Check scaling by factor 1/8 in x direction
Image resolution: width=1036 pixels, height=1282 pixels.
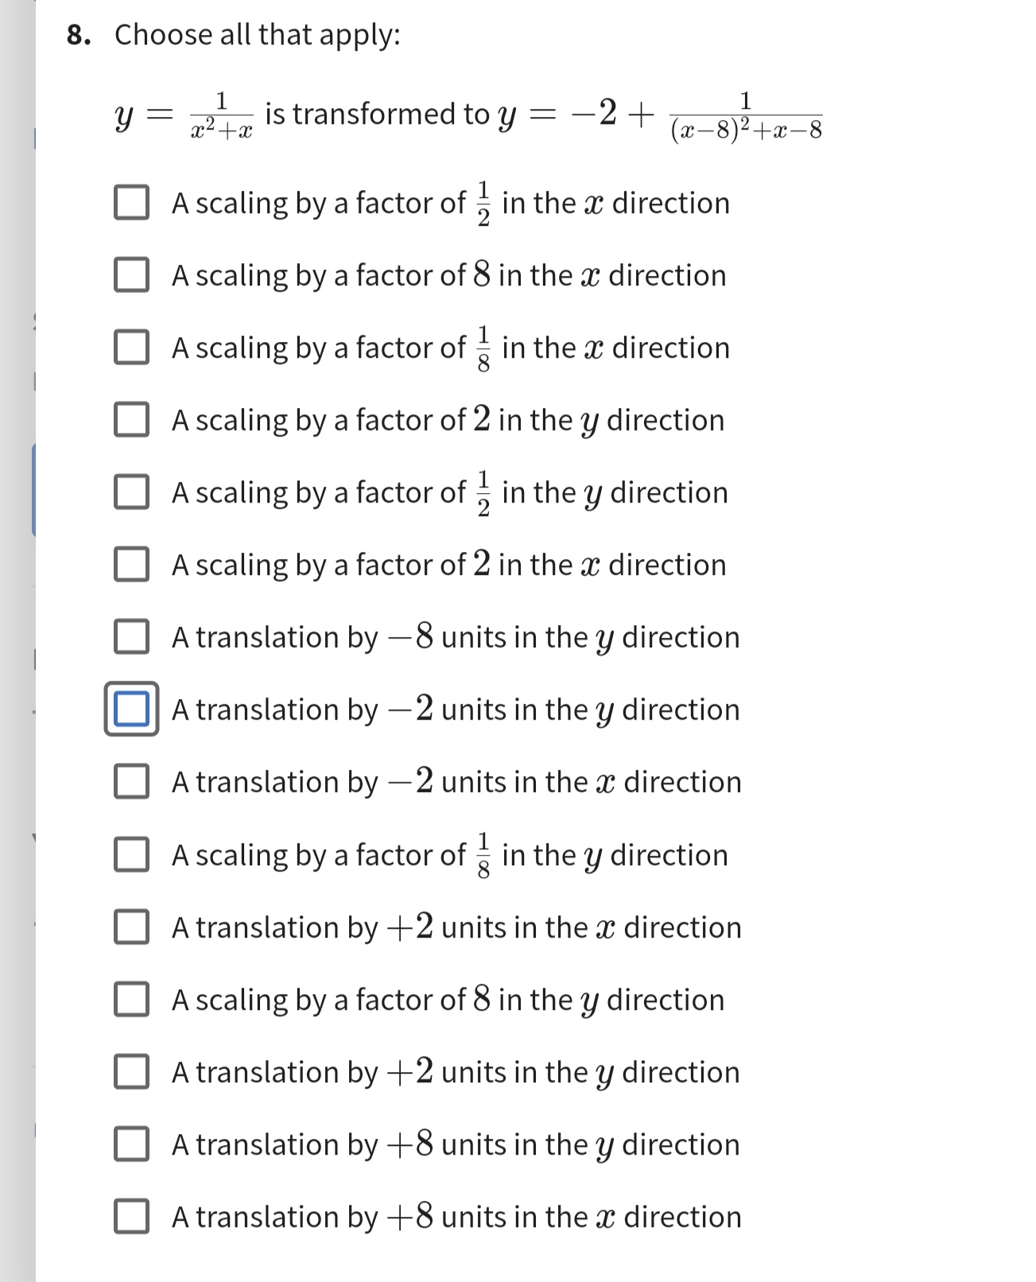point(134,348)
